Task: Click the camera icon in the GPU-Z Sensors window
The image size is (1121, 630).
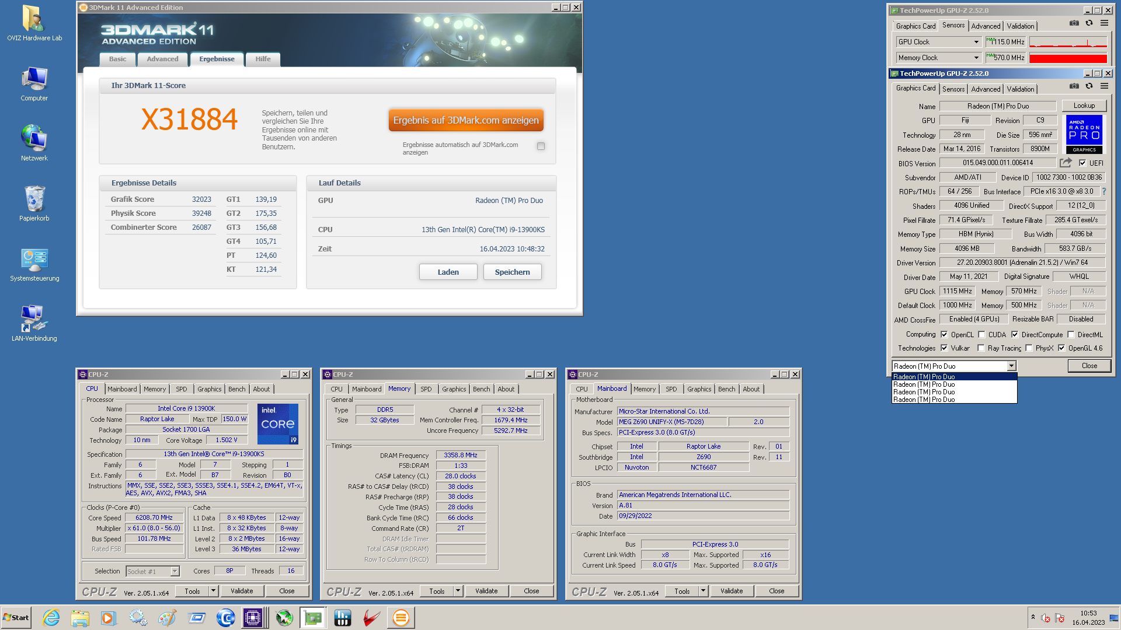Action: point(1074,23)
